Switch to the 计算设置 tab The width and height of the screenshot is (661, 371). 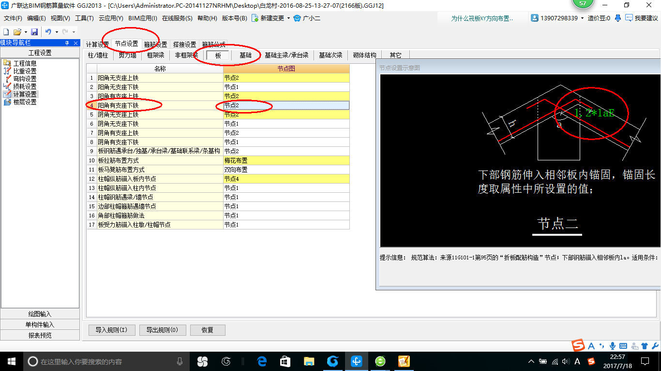pos(97,44)
